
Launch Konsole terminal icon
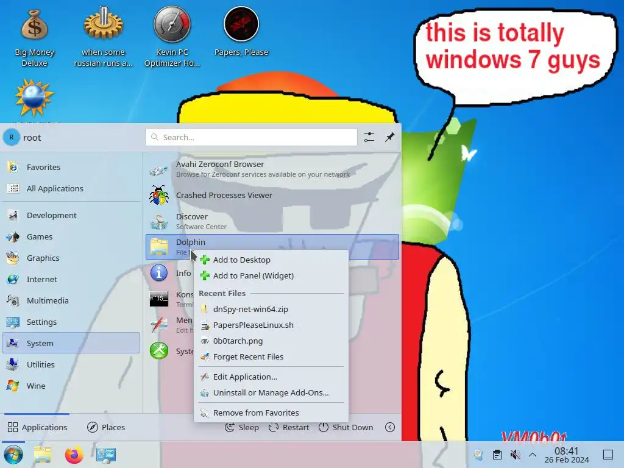coord(159,299)
